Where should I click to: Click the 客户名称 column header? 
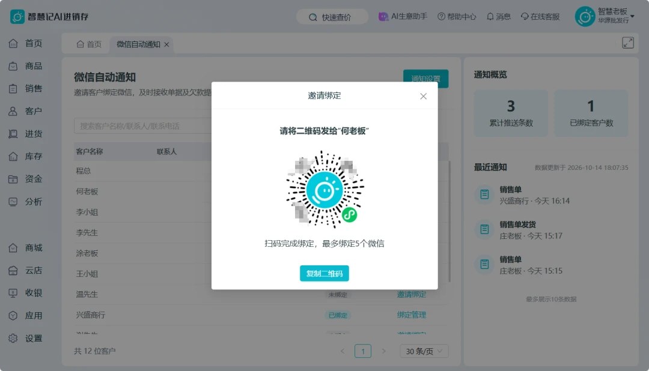coord(90,152)
